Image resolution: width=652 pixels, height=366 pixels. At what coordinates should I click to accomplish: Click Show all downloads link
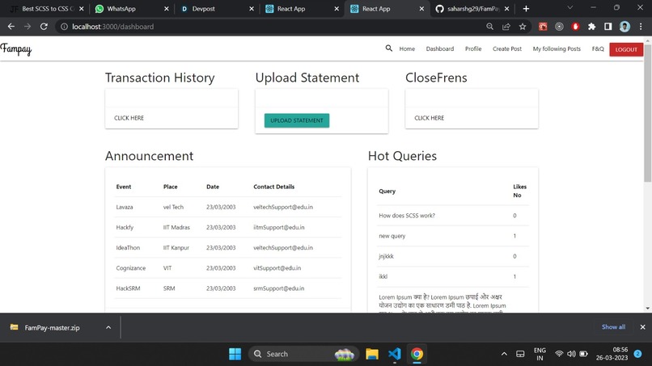click(x=613, y=327)
